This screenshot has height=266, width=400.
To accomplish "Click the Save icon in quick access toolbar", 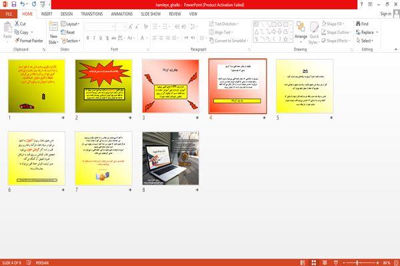I will click(x=14, y=4).
